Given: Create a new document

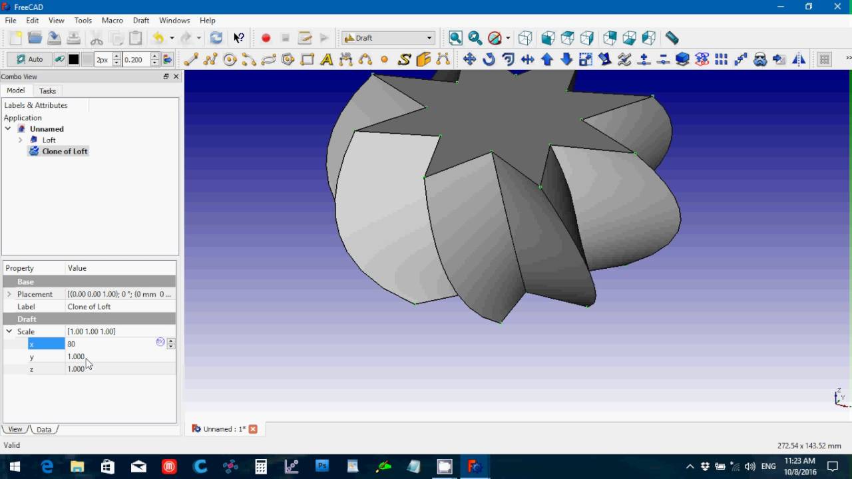Looking at the screenshot, I should [15, 38].
